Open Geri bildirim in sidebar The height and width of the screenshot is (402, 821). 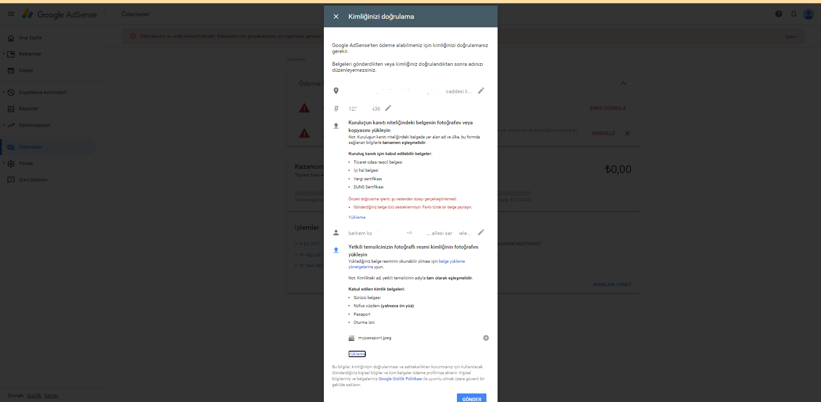[x=33, y=180]
